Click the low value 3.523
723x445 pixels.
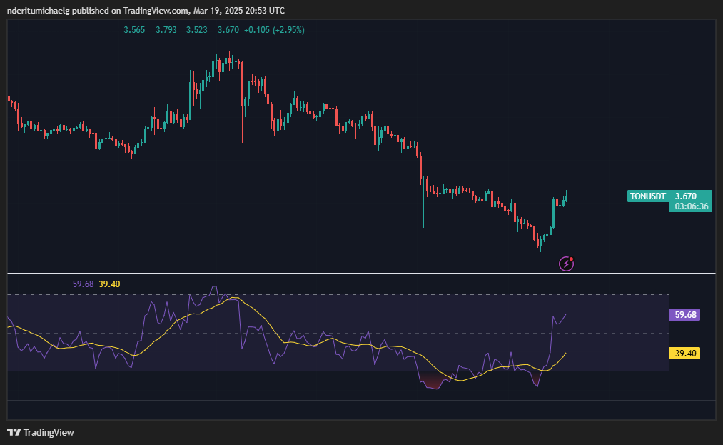[197, 30]
